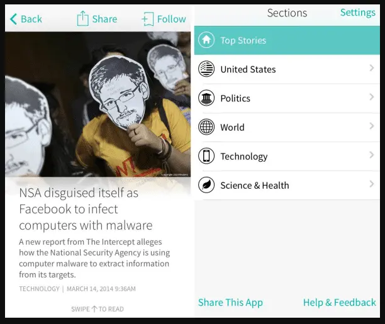Click the Share upload icon
This screenshot has height=324, width=385.
82,18
